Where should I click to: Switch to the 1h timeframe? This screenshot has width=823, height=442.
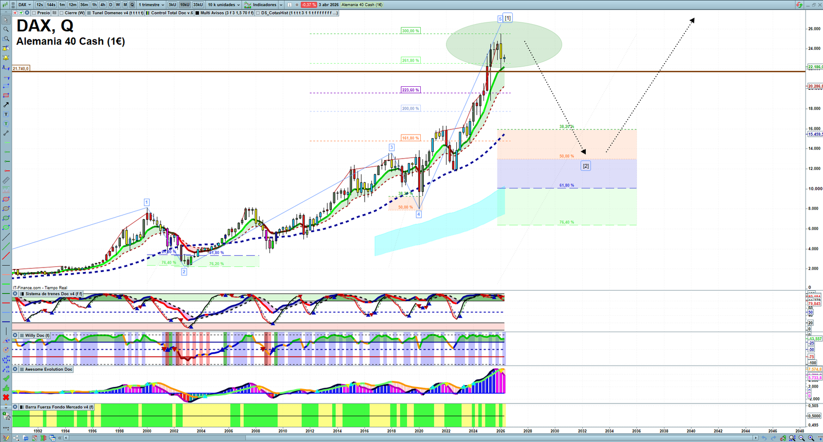(x=94, y=5)
